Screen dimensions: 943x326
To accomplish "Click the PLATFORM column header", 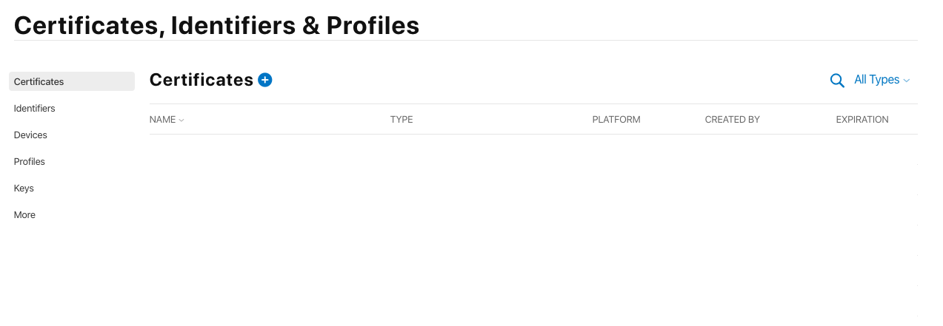I will [616, 119].
